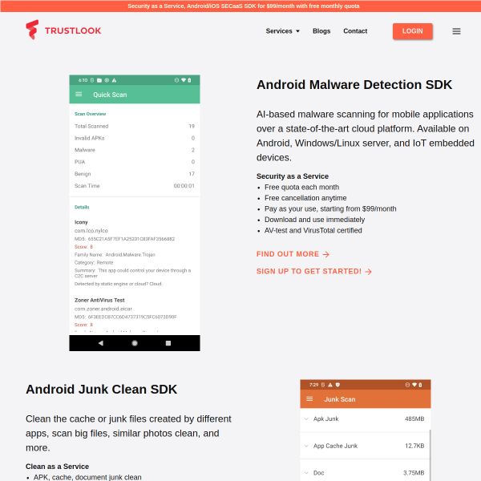
Task: Click 'APK, cache, document junk clean' bullet
Action: coord(87,477)
